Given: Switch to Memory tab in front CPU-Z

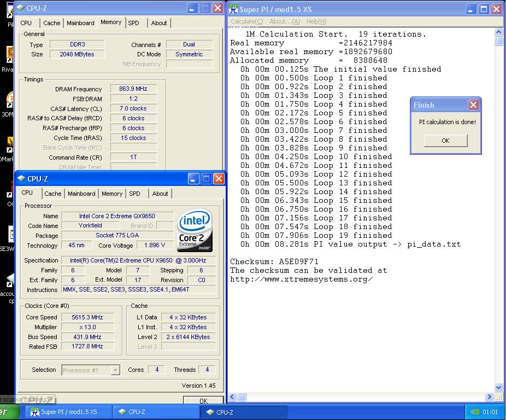Looking at the screenshot, I should pyautogui.click(x=111, y=194).
